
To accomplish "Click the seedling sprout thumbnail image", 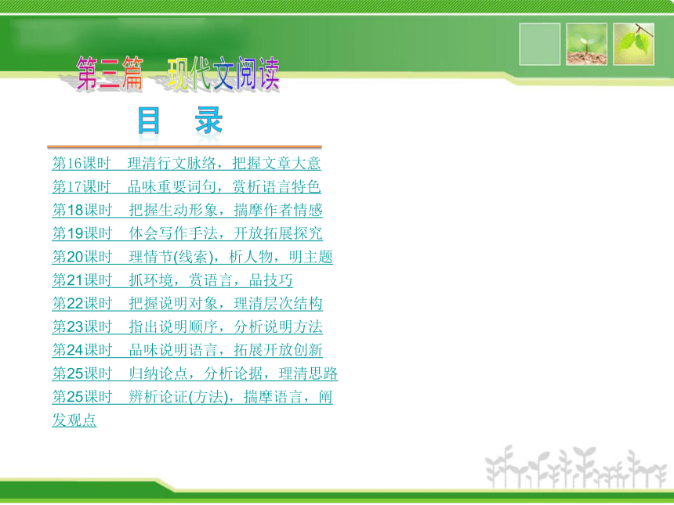I will point(587,44).
